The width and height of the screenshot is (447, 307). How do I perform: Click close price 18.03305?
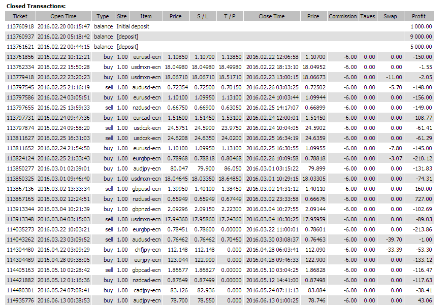(x=314, y=179)
